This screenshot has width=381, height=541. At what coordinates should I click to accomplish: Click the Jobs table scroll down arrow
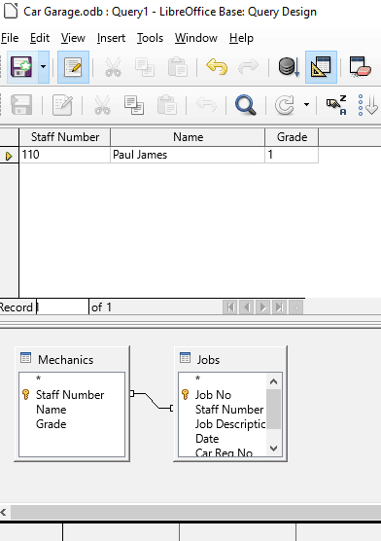(x=274, y=449)
